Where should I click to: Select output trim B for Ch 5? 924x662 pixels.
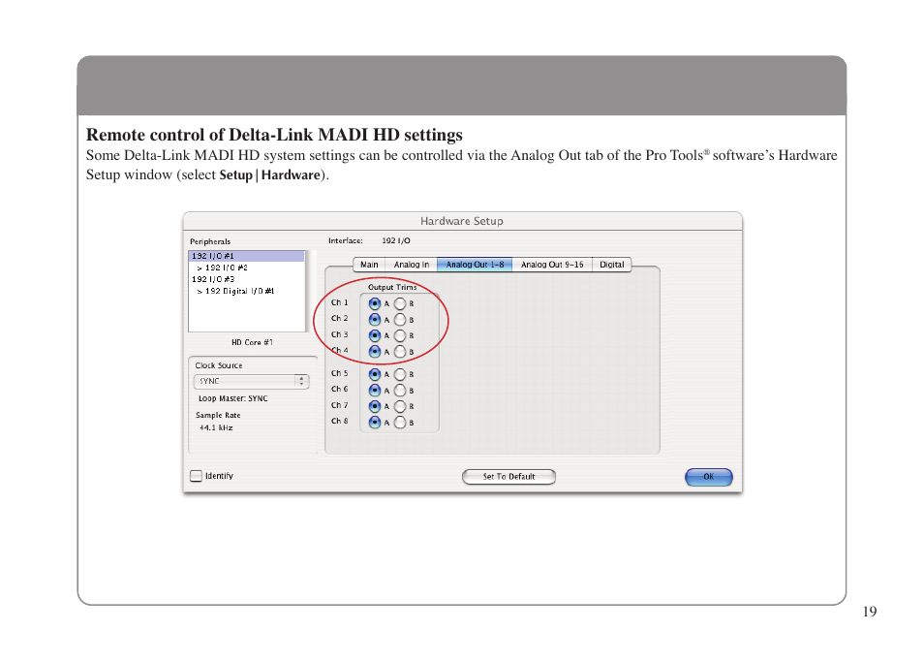click(400, 374)
